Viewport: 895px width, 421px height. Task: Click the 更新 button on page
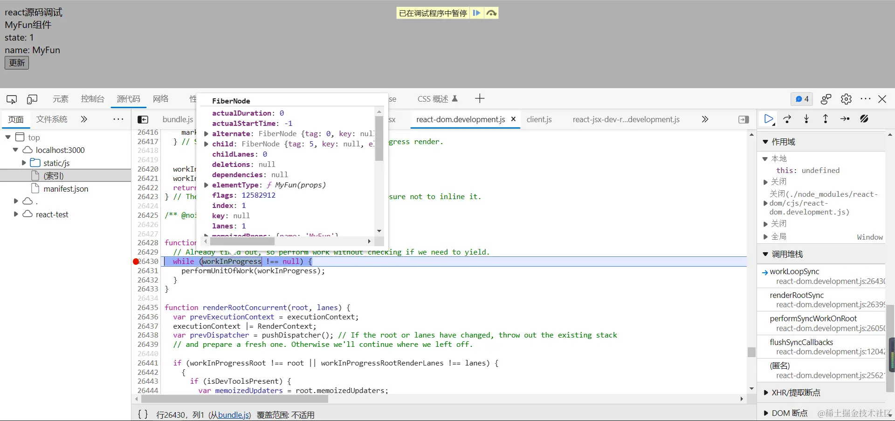pos(17,62)
